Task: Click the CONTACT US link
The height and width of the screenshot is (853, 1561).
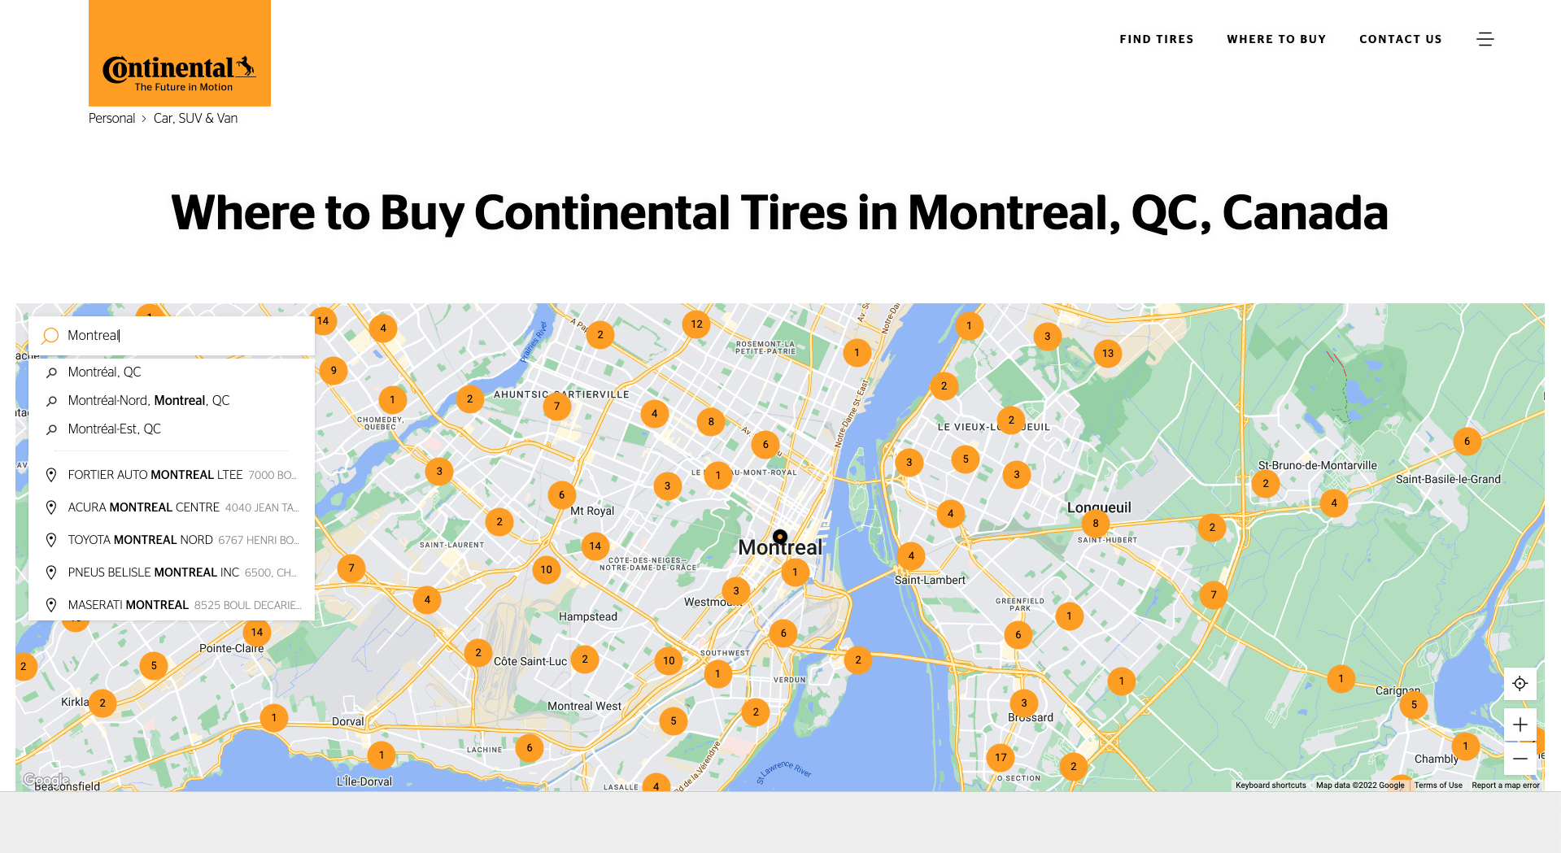Action: click(x=1401, y=39)
